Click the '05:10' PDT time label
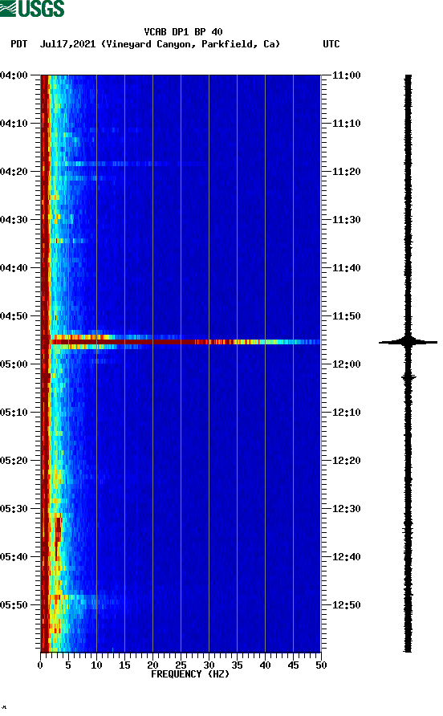Image resolution: width=443 pixels, height=716 pixels. 14,413
